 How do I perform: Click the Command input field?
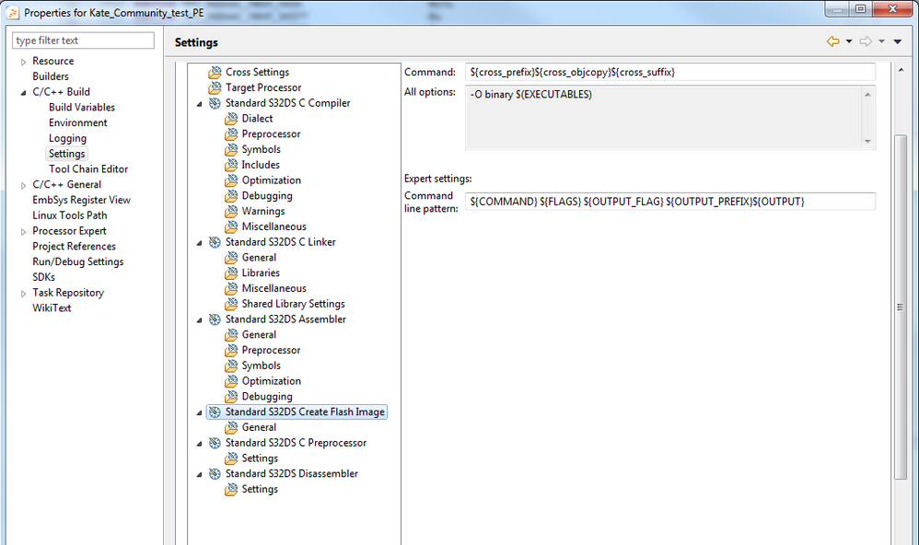(x=670, y=72)
